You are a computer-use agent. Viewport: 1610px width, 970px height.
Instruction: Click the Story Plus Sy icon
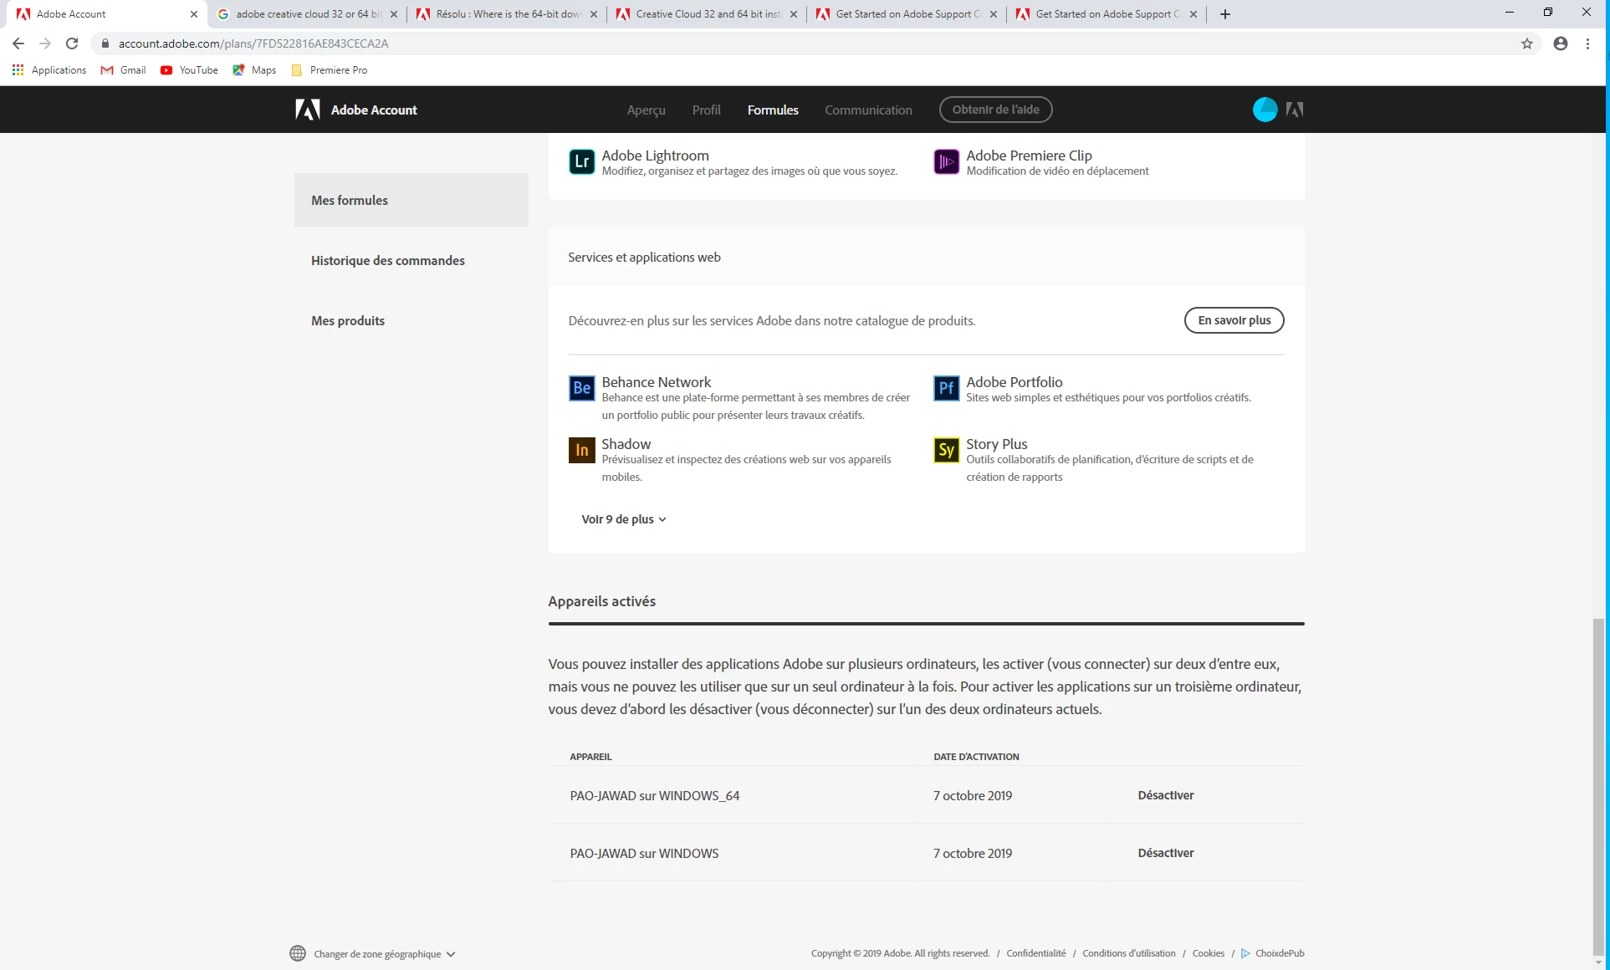pyautogui.click(x=946, y=450)
